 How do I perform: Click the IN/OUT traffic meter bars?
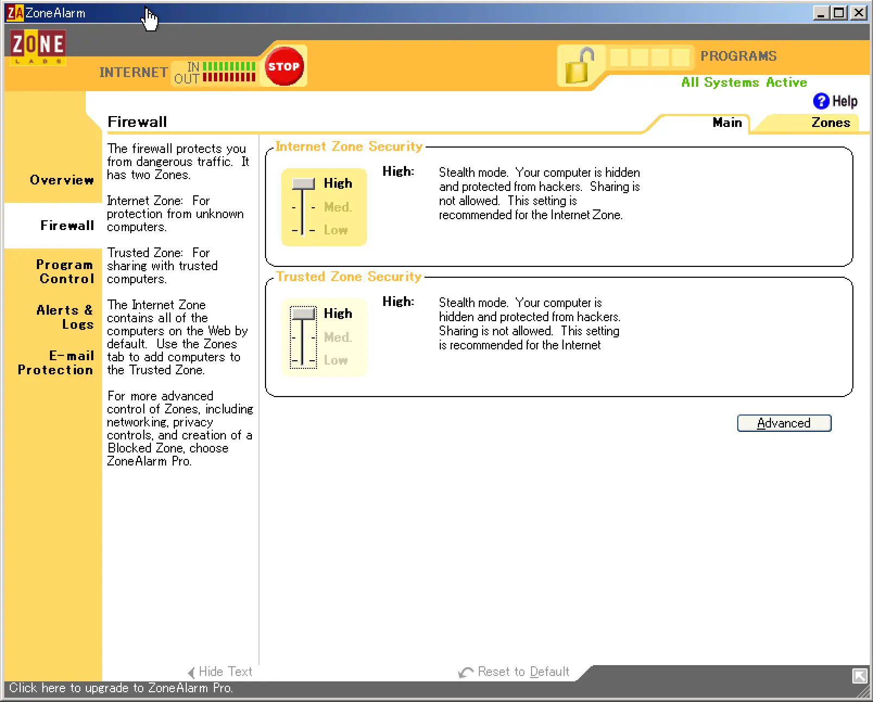228,72
